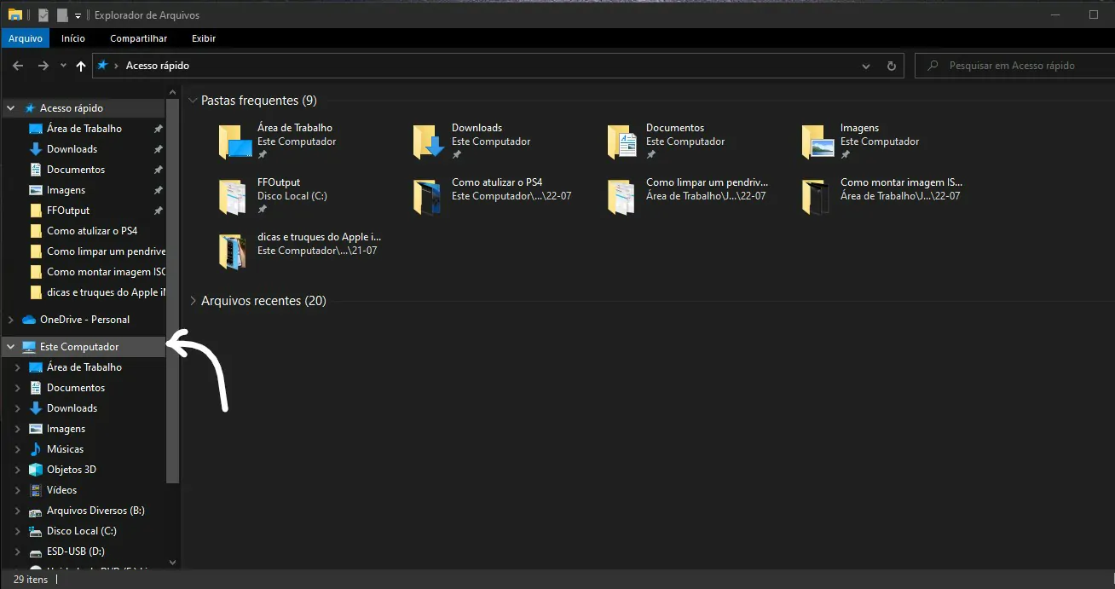Open Como atulizar o PS4 folder icon
The height and width of the screenshot is (589, 1115).
point(429,197)
